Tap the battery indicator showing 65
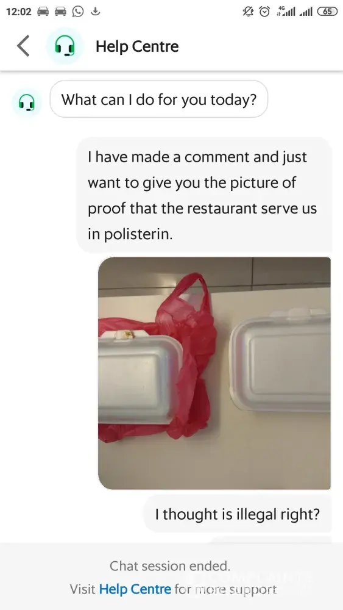Viewport: 343px width, 610px height. point(327,12)
